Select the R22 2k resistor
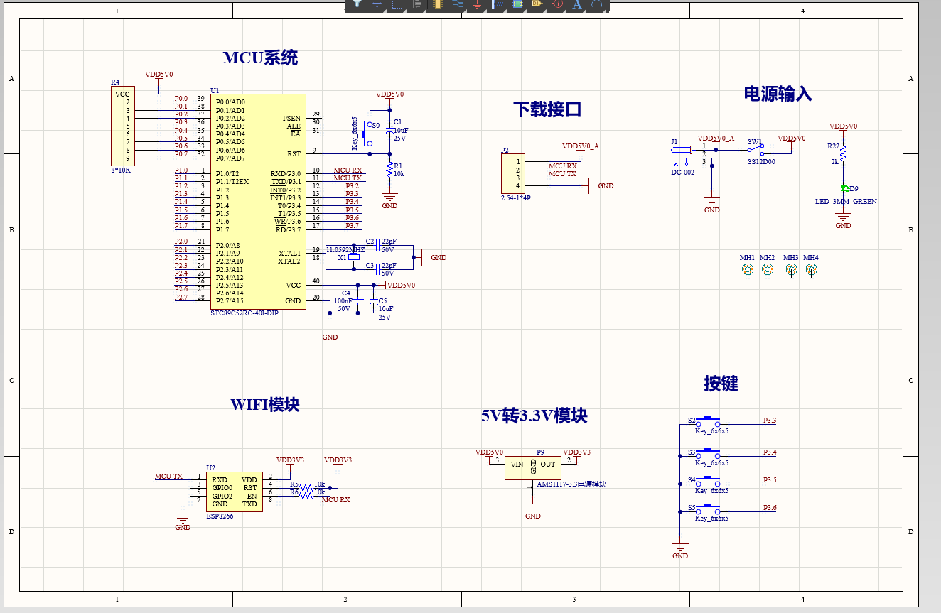 click(x=844, y=154)
